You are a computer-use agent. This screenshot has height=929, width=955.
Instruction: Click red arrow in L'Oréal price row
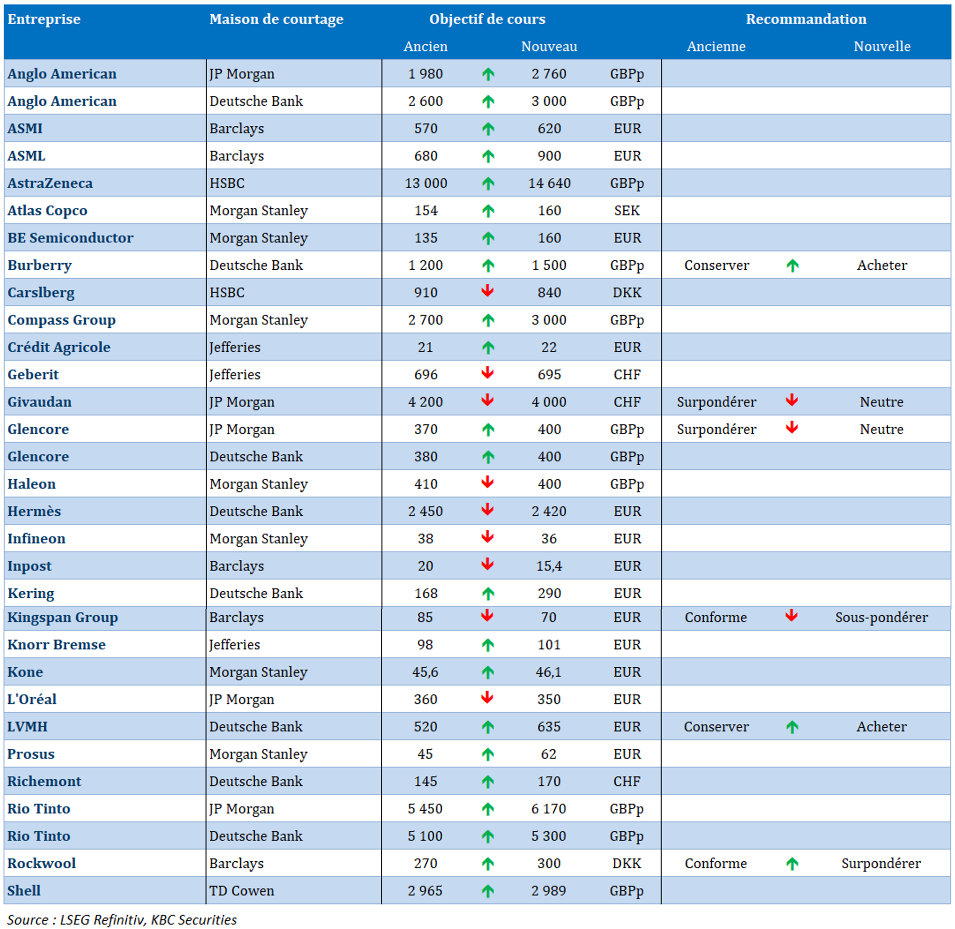point(487,698)
